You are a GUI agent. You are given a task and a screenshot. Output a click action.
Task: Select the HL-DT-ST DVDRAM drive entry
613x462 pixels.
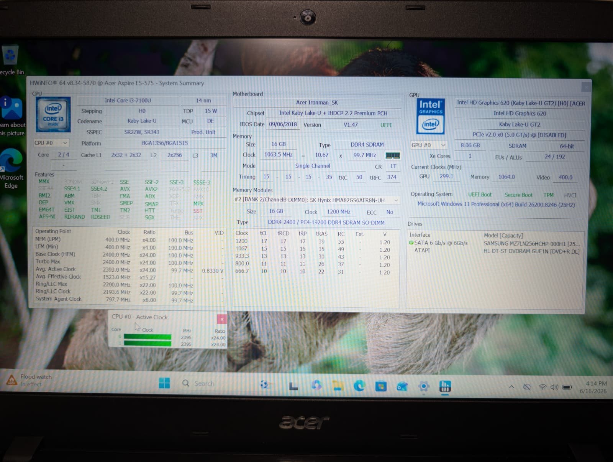(x=531, y=251)
